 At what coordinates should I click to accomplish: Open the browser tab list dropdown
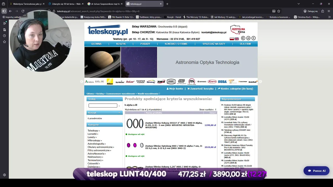pyautogui.click(x=298, y=4)
